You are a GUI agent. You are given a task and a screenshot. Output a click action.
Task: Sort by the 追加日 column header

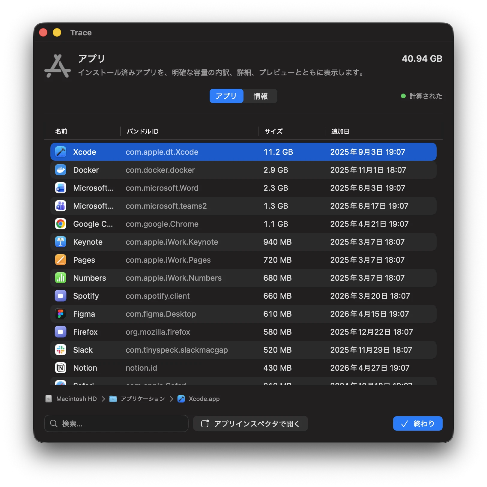click(340, 131)
